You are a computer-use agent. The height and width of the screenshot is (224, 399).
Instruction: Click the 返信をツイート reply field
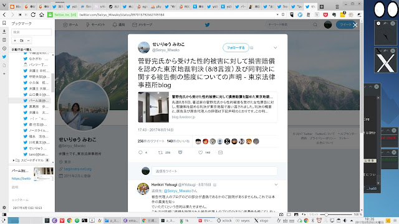[214, 171]
